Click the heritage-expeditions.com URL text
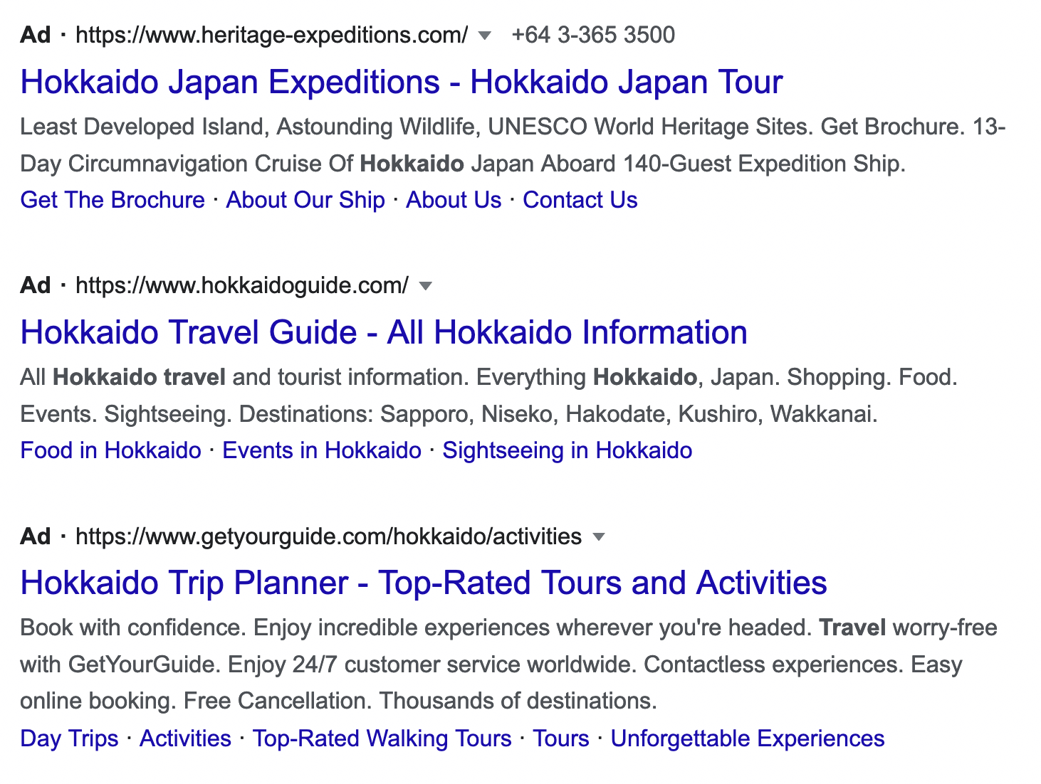Screen dimensions: 1041x784 point(272,35)
